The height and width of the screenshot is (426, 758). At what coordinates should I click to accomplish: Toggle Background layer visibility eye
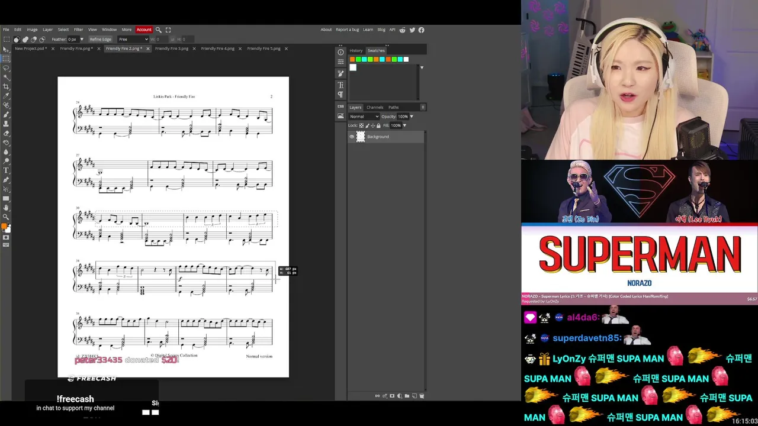click(352, 137)
